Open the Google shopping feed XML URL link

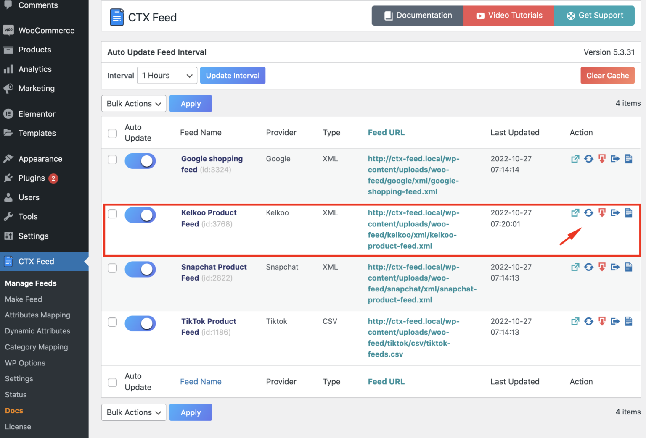(x=413, y=175)
